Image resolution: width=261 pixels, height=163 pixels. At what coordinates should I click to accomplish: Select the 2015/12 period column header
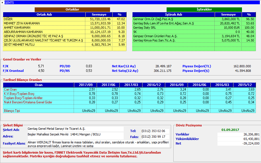point(245,85)
